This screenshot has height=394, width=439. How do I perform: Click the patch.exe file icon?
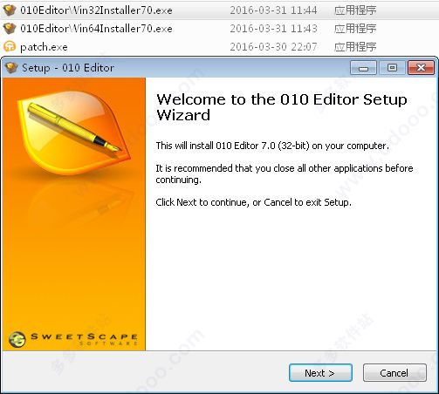(x=10, y=46)
